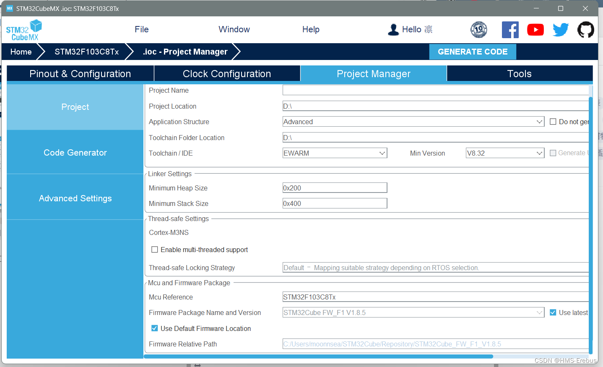Click the .ioc - Project Manager breadcrumb
Screen dimensions: 603x367
pos(185,52)
